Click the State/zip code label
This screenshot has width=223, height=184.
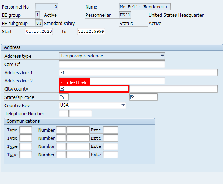[x=19, y=97]
